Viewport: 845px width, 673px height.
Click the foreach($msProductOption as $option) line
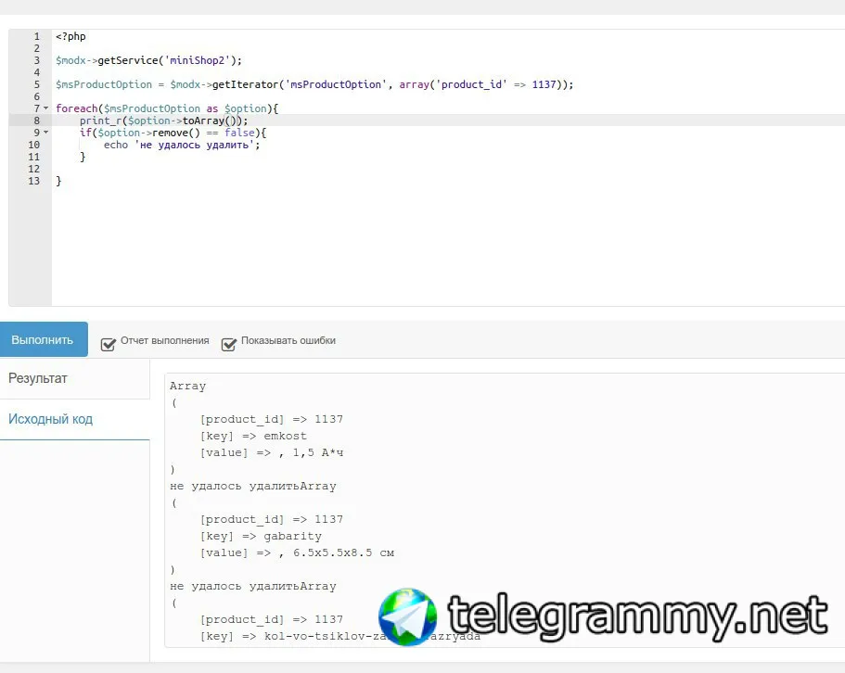(x=167, y=108)
